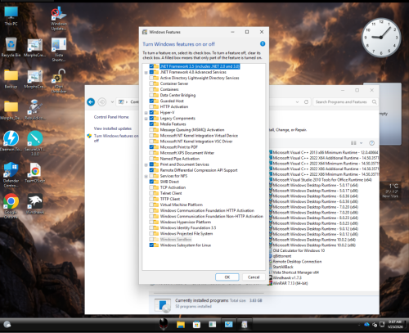409x333 pixels.
Task: Expand the Hyper-V feature node
Action: pyautogui.click(x=146, y=113)
